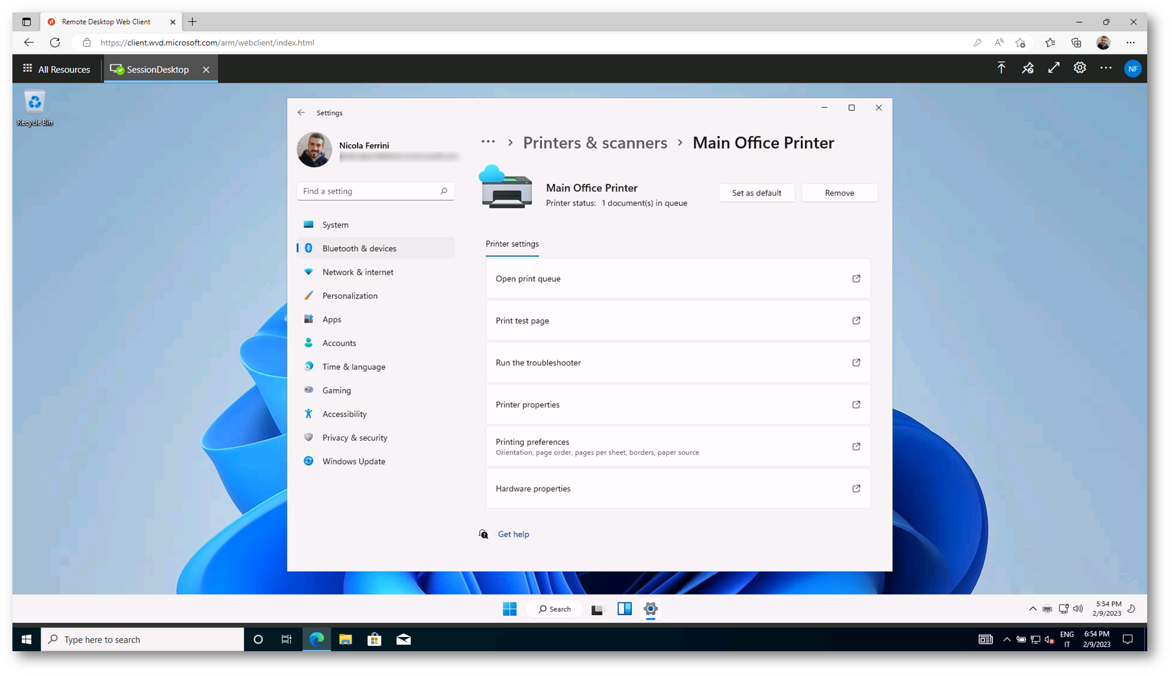Image resolution: width=1172 pixels, height=676 pixels.
Task: Open Network & internet settings
Action: pos(376,272)
